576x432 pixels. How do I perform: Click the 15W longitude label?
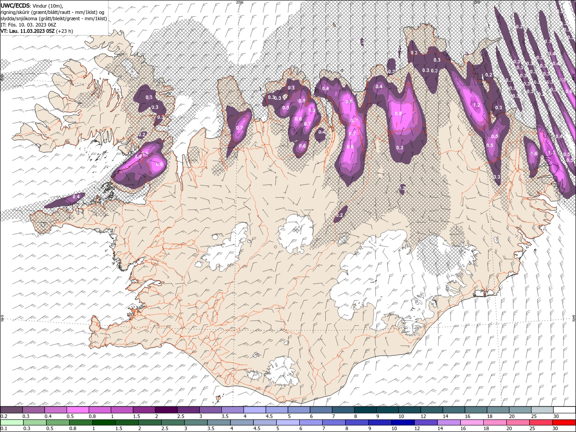(476, 2)
